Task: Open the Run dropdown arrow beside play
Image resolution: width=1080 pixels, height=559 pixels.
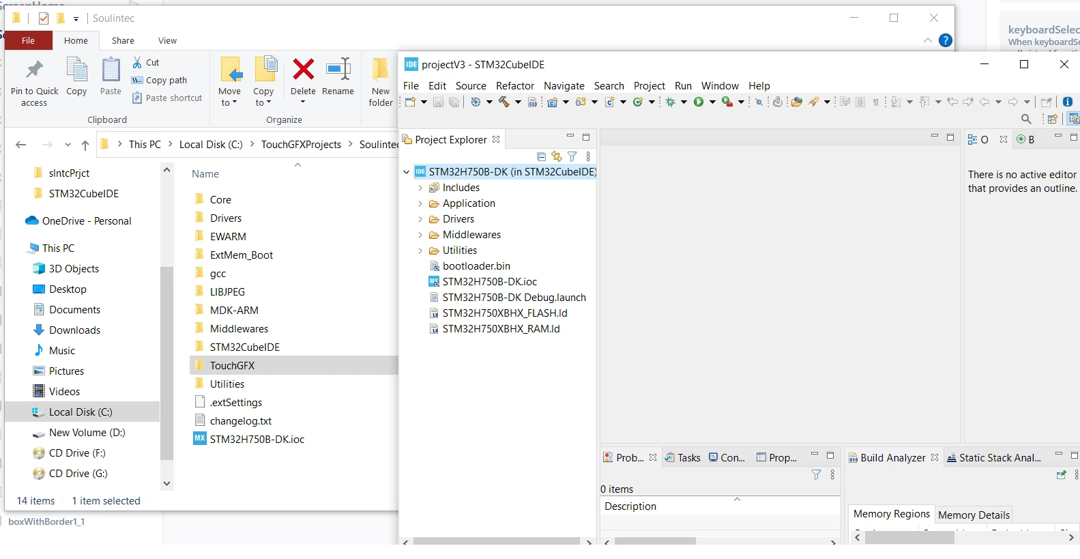Action: (x=712, y=102)
